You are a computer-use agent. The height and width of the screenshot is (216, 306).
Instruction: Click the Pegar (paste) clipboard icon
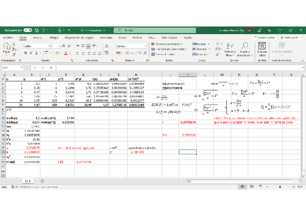(6, 47)
